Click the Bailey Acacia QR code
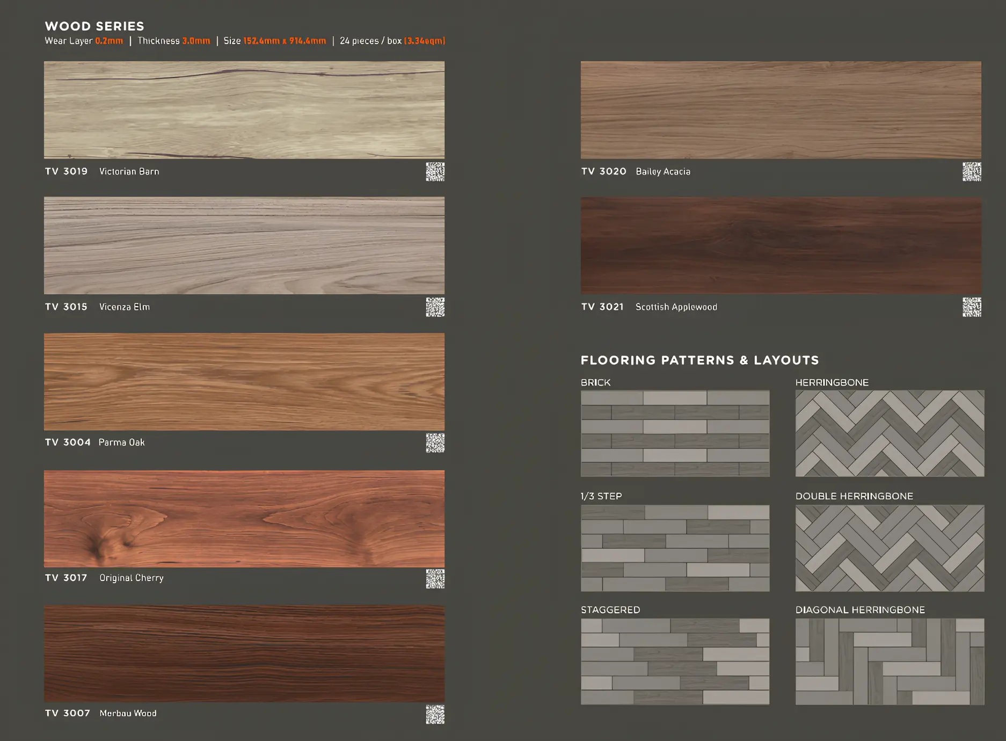1006x741 pixels. (x=972, y=172)
